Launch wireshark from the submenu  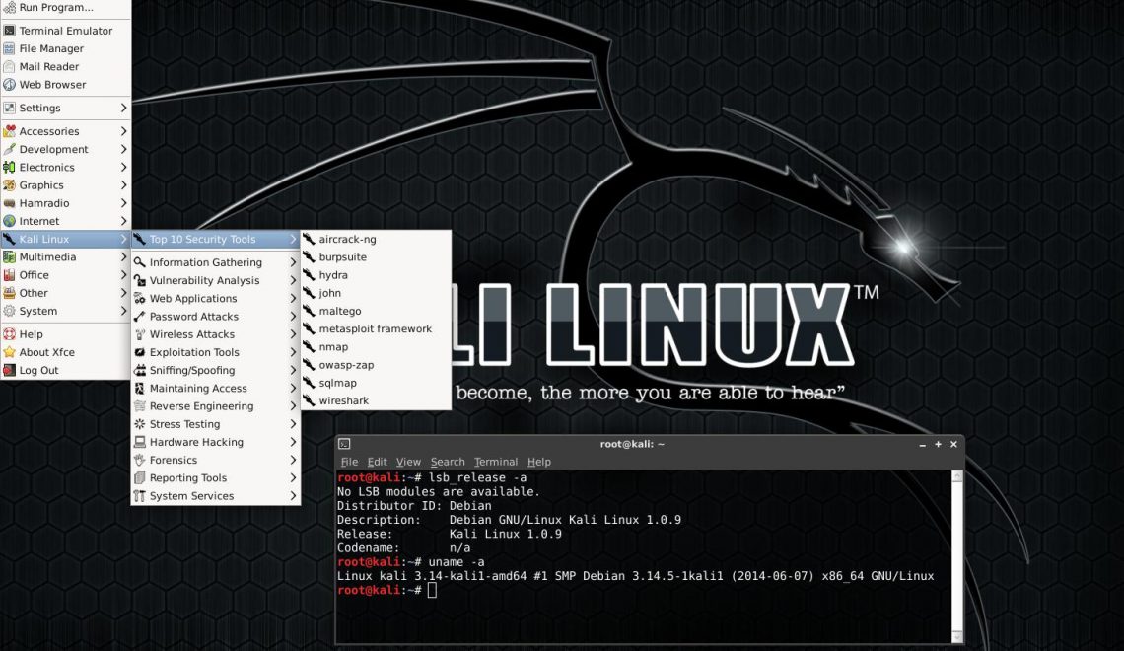click(377, 400)
